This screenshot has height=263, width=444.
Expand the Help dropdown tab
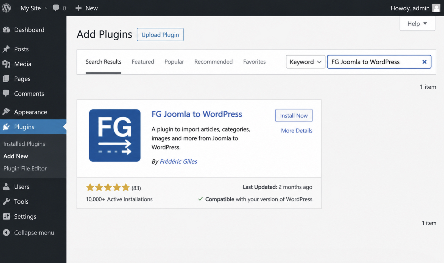pos(417,24)
